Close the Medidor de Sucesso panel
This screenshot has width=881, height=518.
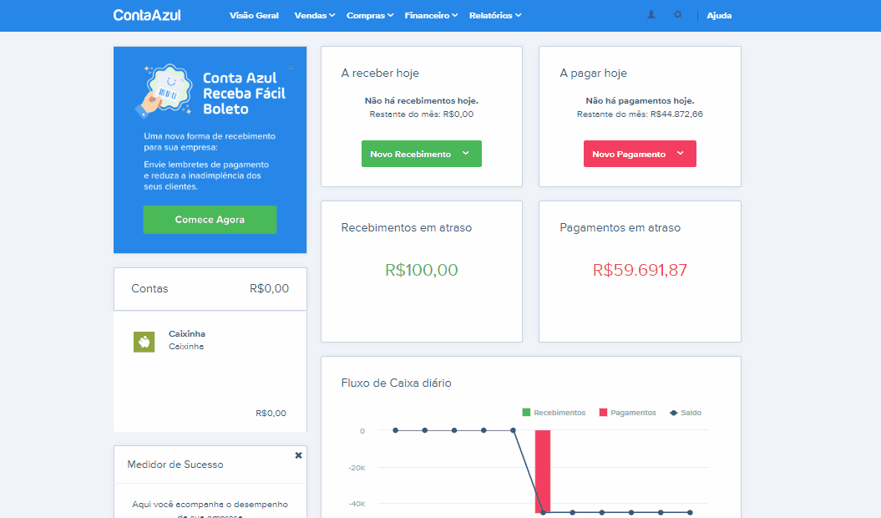click(298, 455)
